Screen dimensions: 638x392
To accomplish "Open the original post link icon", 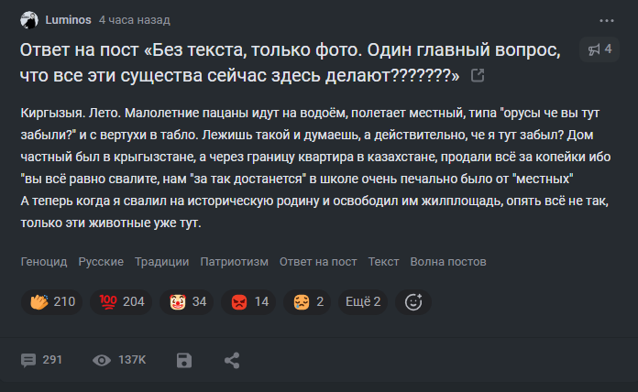I will (x=477, y=76).
